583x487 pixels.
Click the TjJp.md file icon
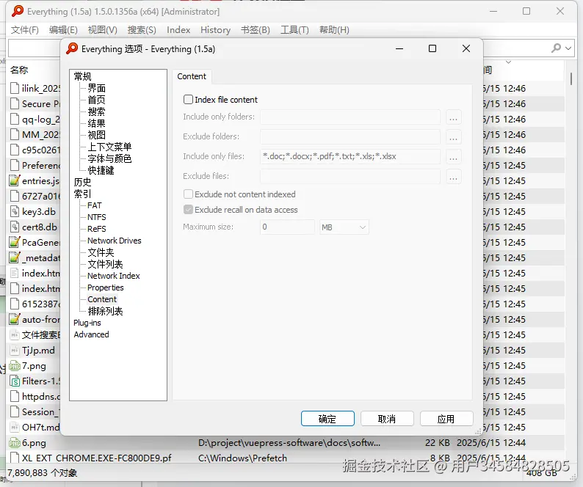pyautogui.click(x=15, y=351)
